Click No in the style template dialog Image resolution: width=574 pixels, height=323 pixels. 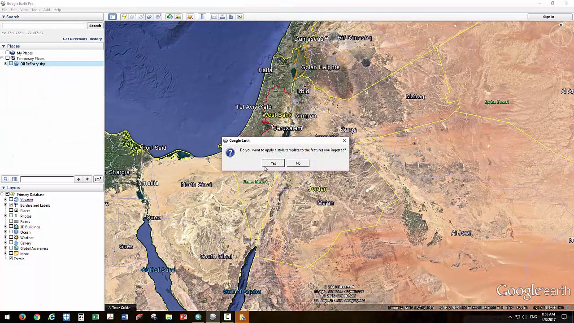298,163
